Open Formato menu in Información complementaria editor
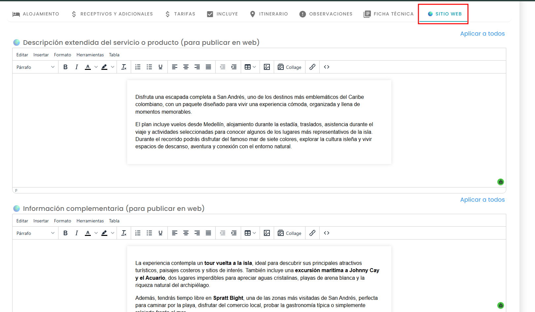 62,221
